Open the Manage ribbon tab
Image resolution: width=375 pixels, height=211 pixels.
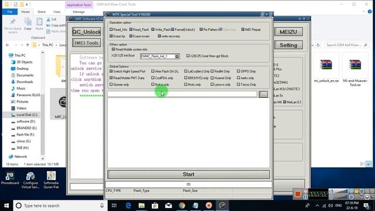click(x=79, y=12)
